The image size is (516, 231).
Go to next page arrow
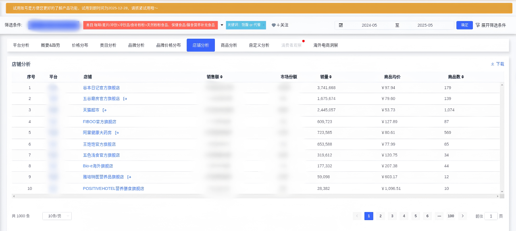click(x=462, y=216)
